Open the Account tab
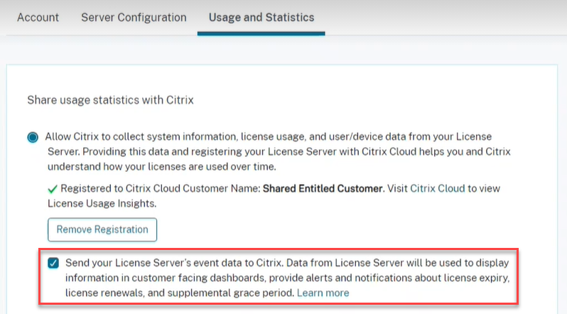 point(38,17)
